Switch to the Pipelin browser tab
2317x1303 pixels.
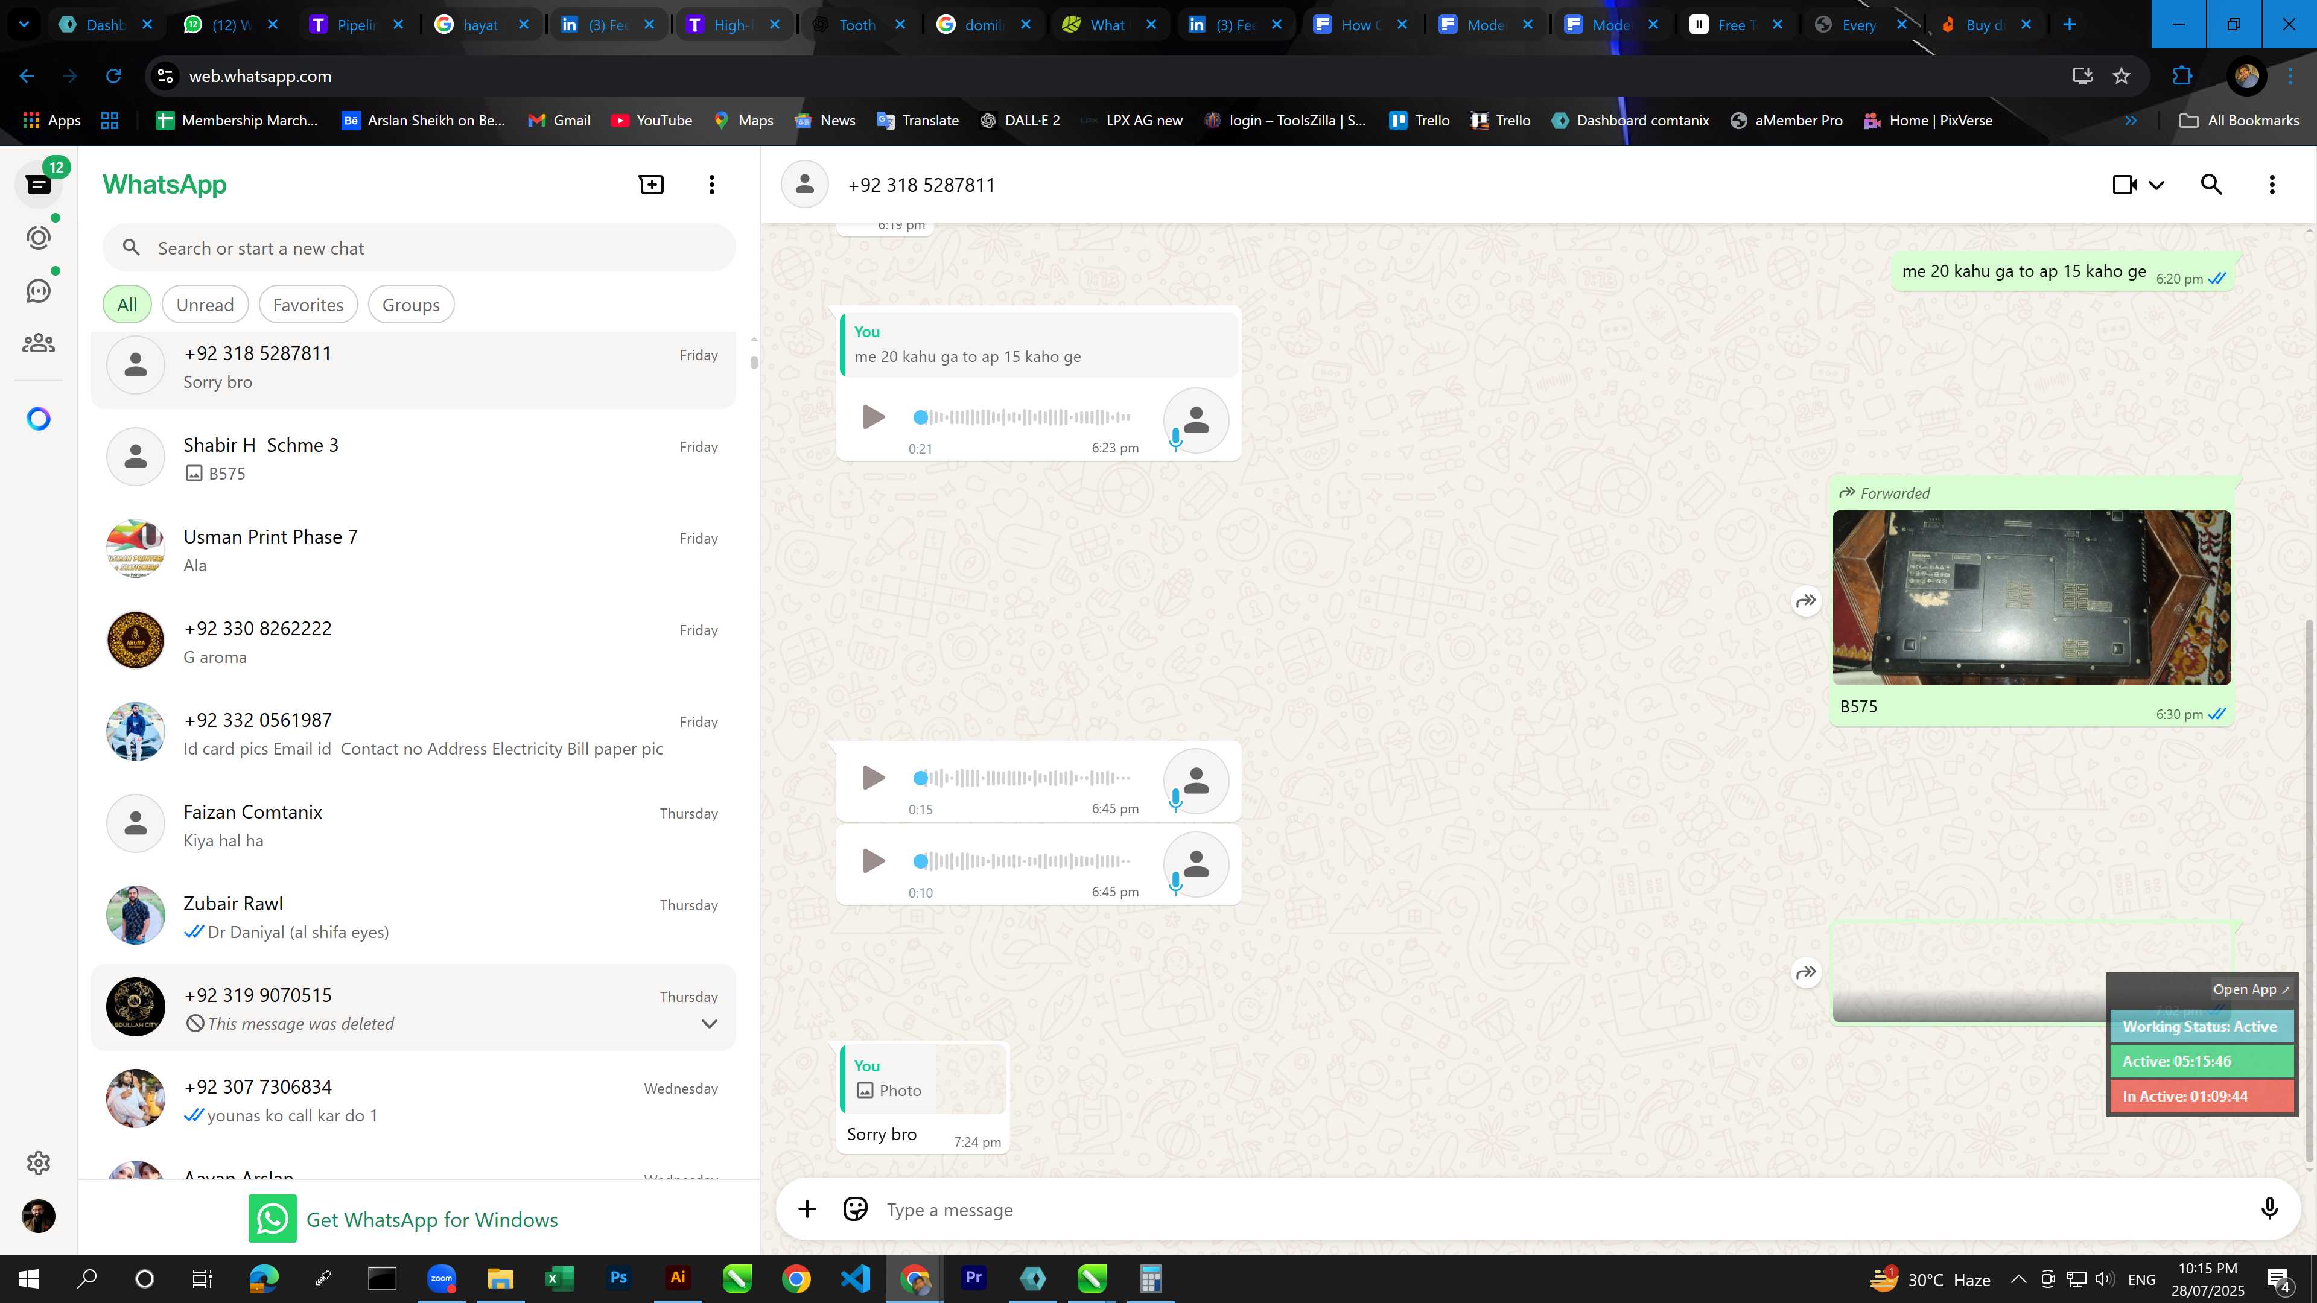[356, 24]
